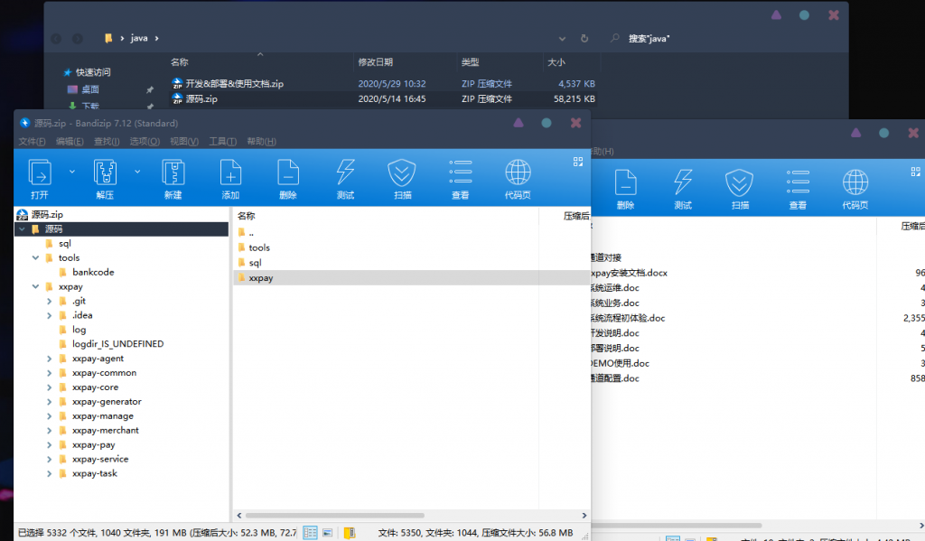Click the 测试 (Test) icon in the 源码.zip window
This screenshot has width=925, height=541.
click(345, 173)
